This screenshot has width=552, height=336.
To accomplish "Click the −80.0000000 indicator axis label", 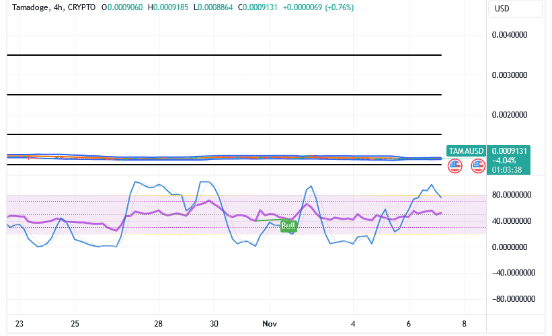I will pyautogui.click(x=513, y=299).
